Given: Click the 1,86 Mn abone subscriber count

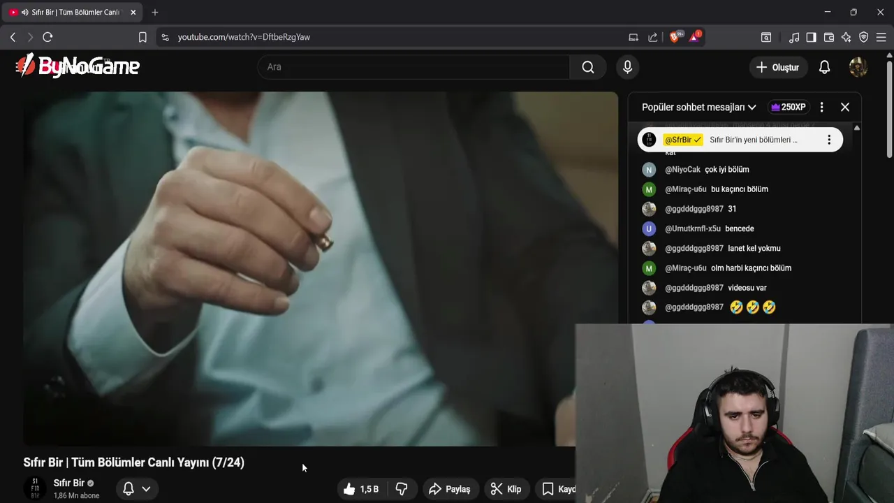Looking at the screenshot, I should point(77,495).
